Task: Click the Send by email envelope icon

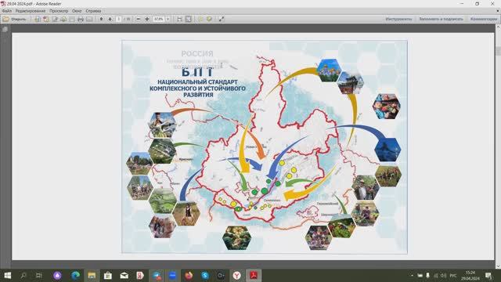Action: (x=89, y=19)
